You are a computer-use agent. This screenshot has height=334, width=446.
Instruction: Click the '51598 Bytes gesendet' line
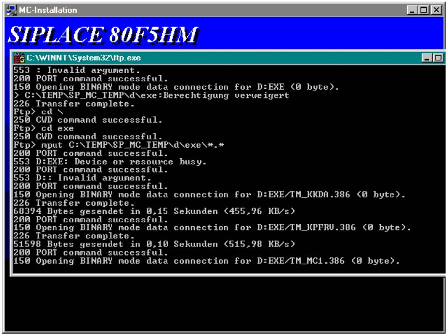(154, 244)
